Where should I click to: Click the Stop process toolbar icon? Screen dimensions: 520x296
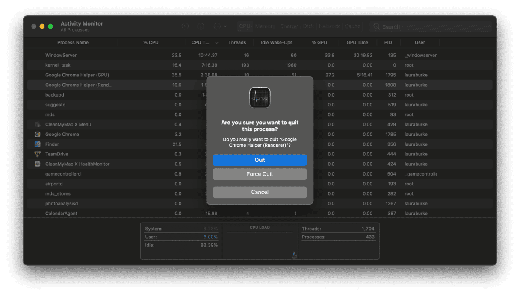coord(185,26)
